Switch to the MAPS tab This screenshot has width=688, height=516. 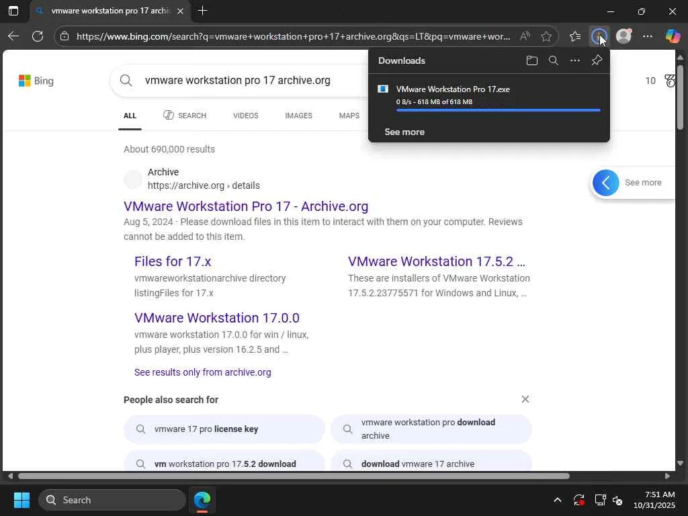click(x=349, y=116)
